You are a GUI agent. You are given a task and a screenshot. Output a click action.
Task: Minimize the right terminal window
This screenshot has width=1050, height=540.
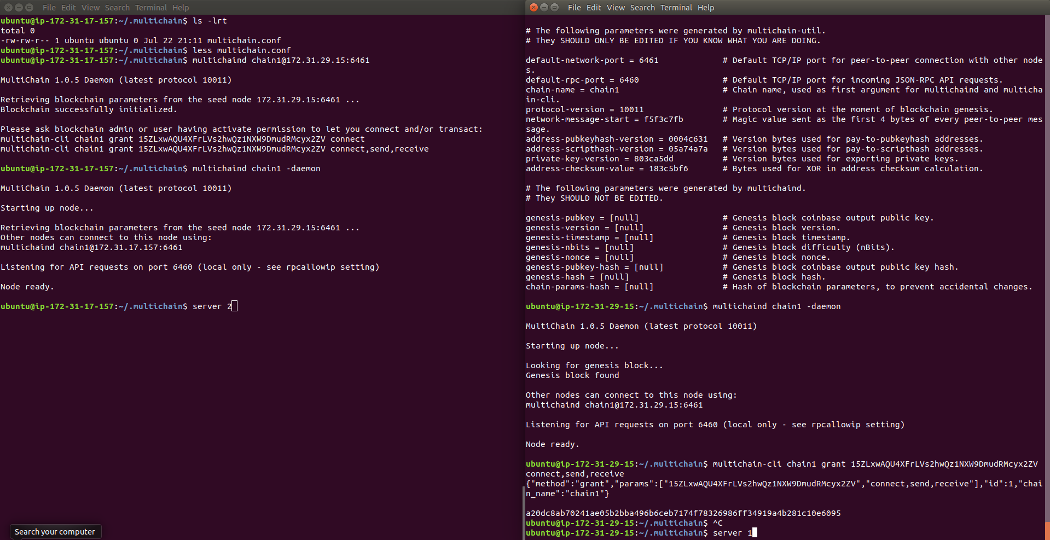(x=544, y=7)
